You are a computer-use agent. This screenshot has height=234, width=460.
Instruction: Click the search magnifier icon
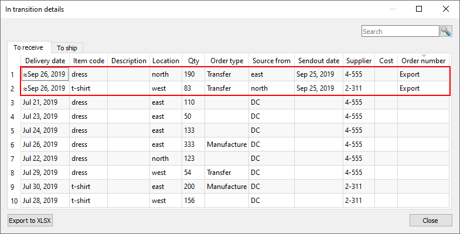click(446, 31)
